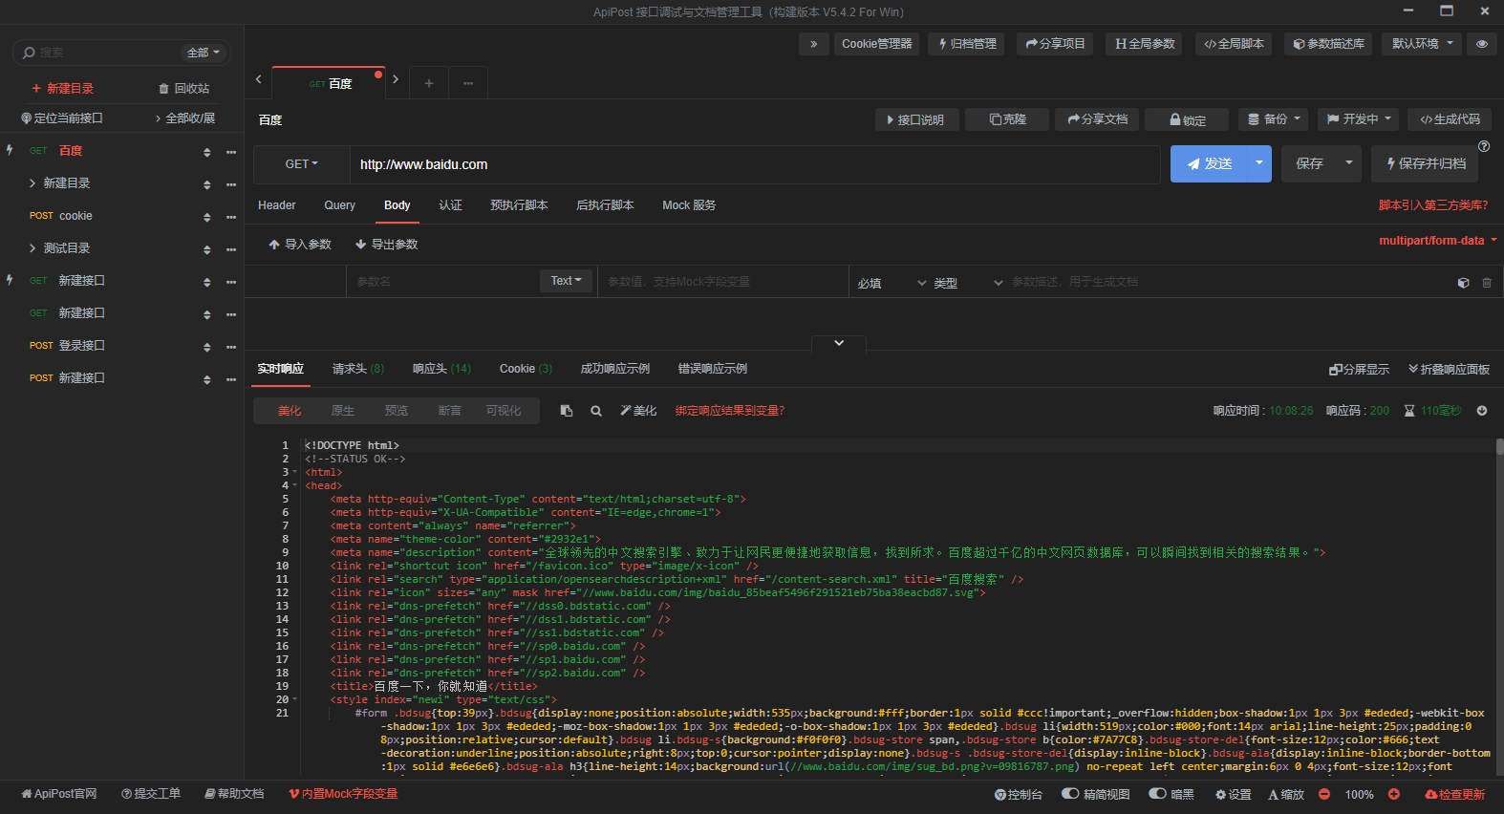Expand the top toolbar double-chevron button
This screenshot has height=814, width=1504.
point(813,44)
